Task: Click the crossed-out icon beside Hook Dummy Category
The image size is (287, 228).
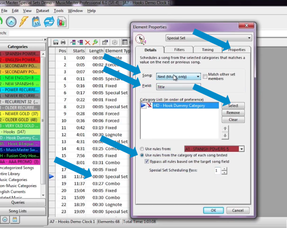Action: click(149, 105)
